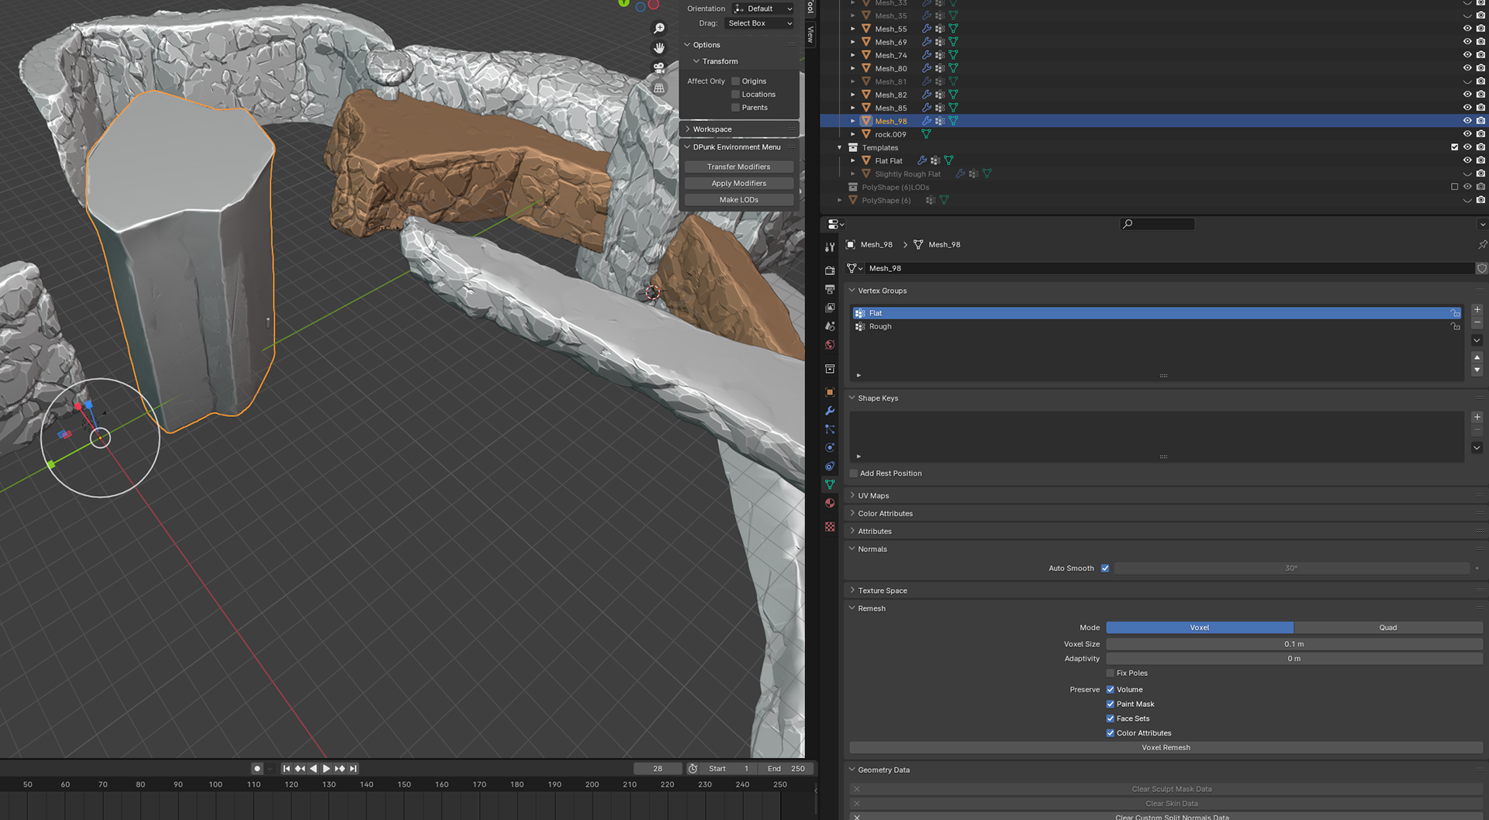Expand the Texture Space panel
The width and height of the screenshot is (1489, 820).
coord(852,591)
